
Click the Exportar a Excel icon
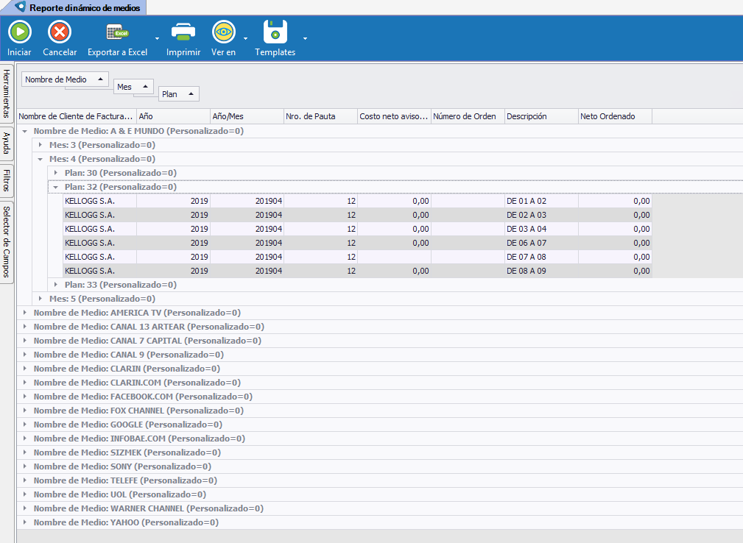point(117,32)
